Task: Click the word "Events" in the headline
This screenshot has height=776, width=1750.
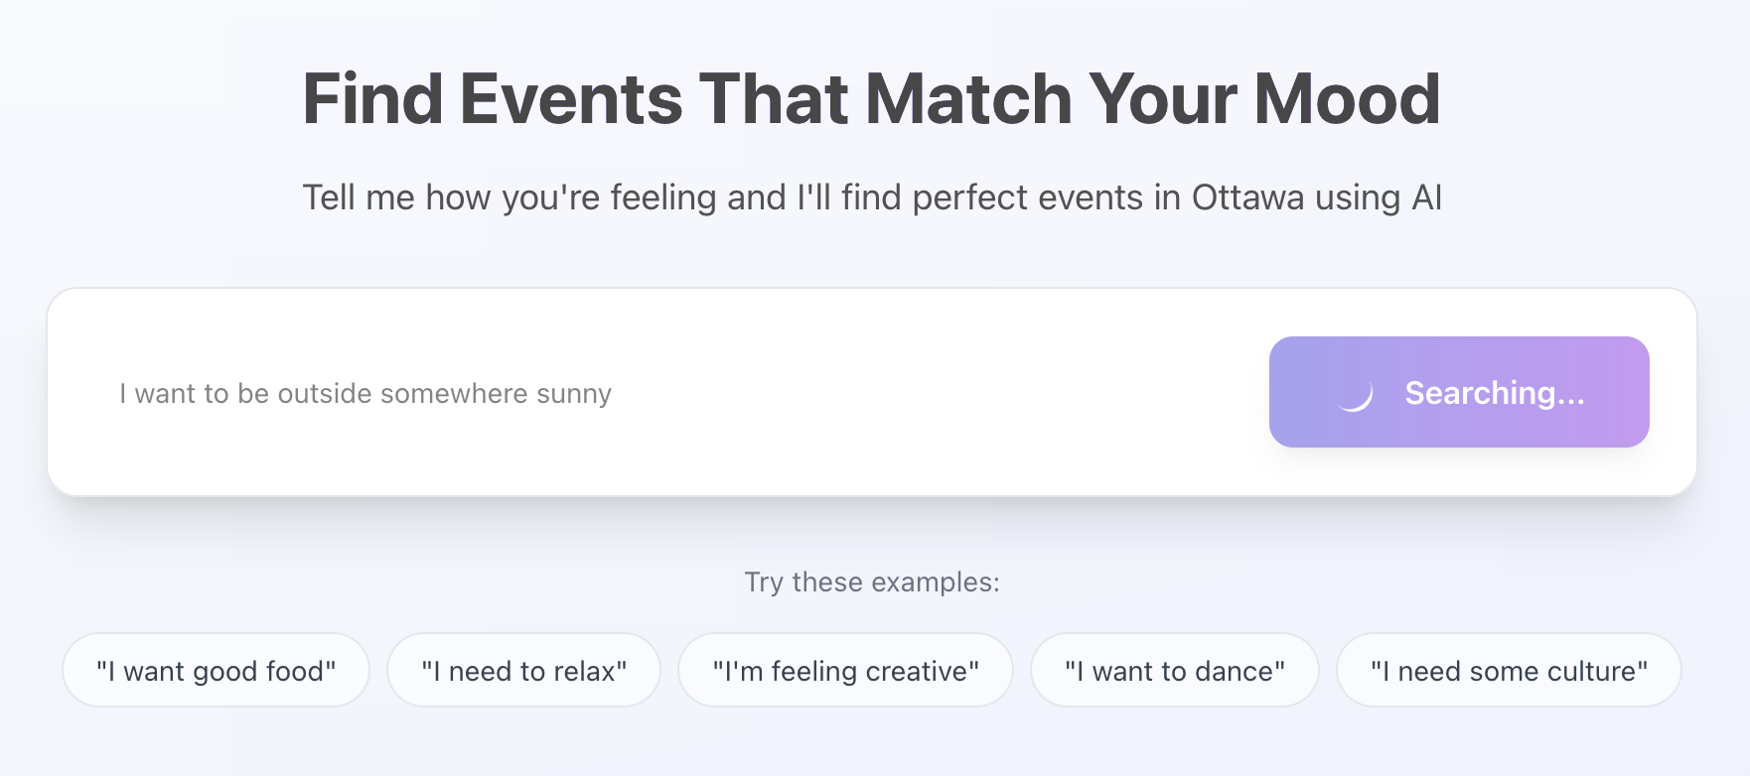Action: pos(571,99)
